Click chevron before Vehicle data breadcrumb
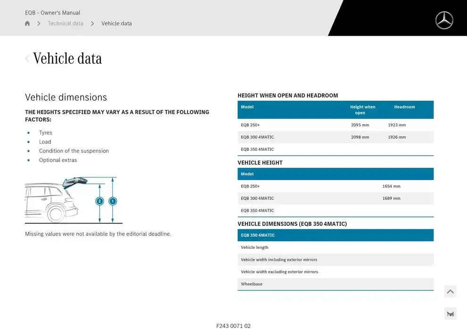The width and height of the screenshot is (467, 330). tap(92, 24)
